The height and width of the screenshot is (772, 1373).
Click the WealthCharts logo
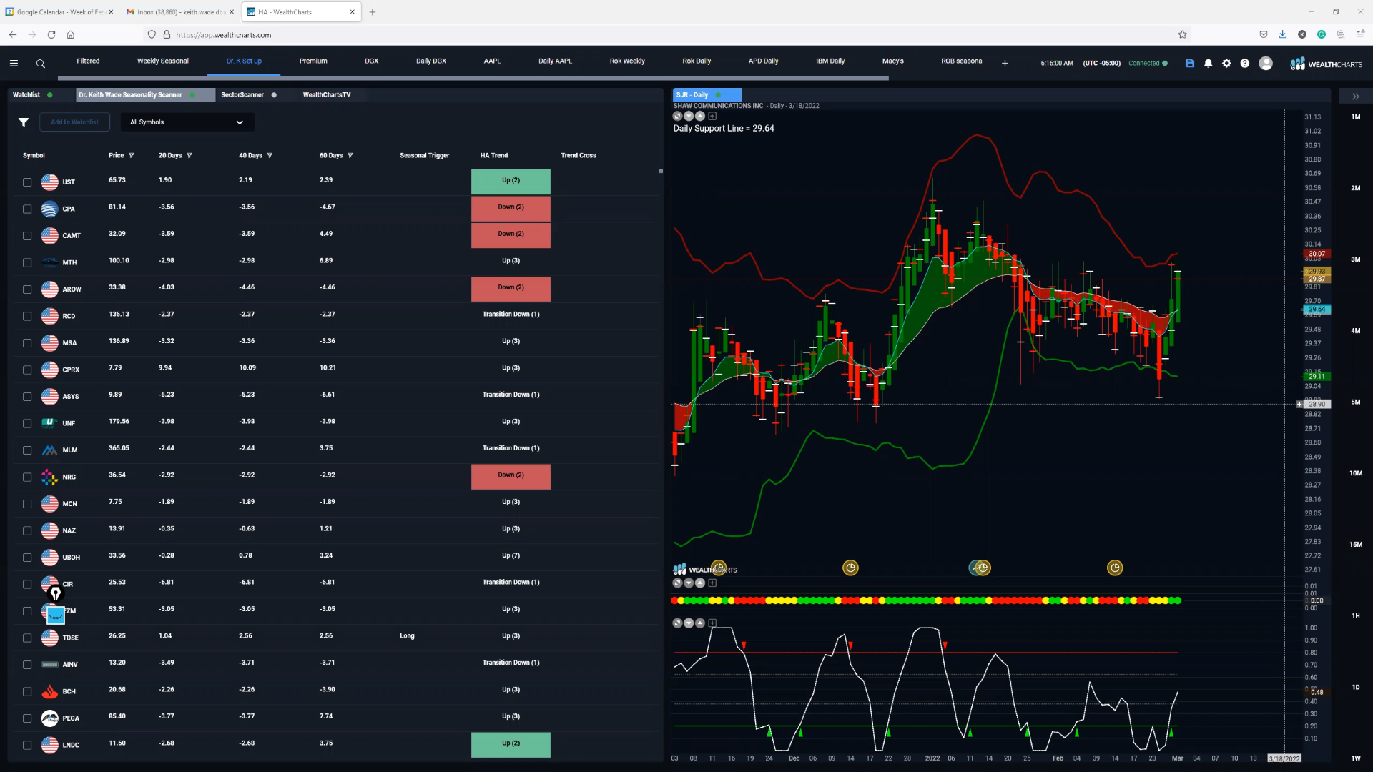point(1326,64)
